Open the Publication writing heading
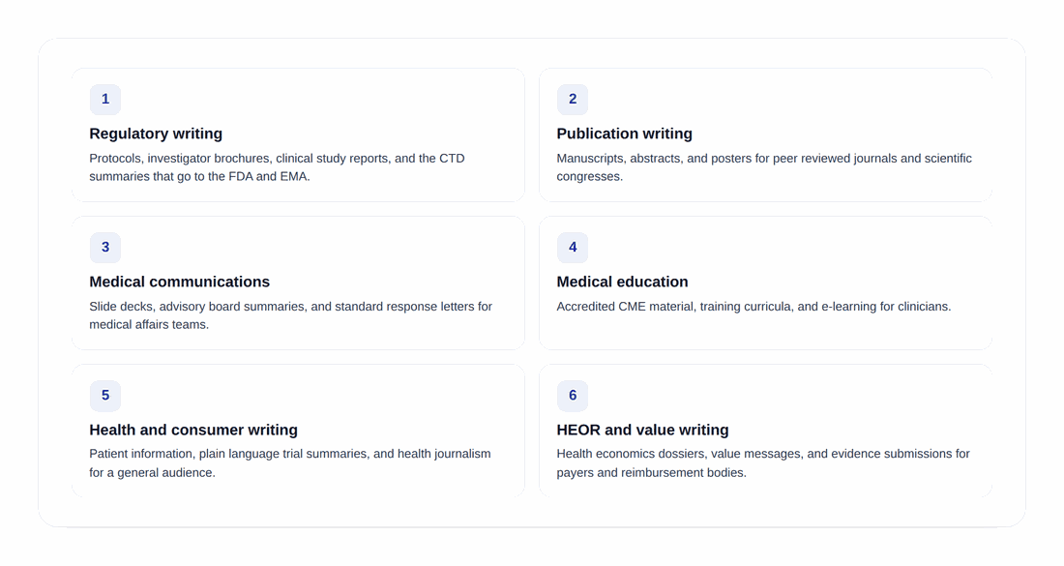The width and height of the screenshot is (1064, 566). pyautogui.click(x=624, y=134)
